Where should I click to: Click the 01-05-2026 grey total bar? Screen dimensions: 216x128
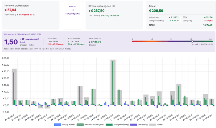(14, 87)
